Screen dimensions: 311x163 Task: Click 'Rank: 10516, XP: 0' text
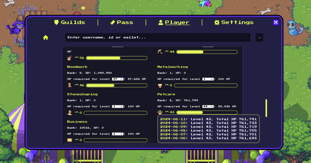click(x=86, y=128)
